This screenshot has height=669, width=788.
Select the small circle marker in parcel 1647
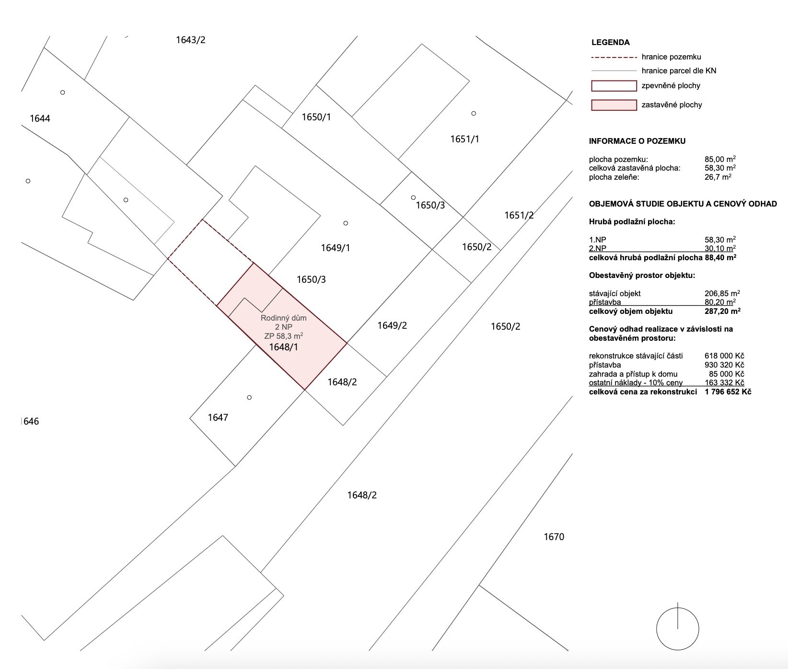coord(249,397)
